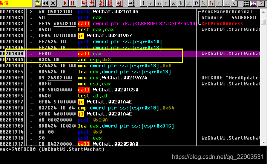Click the disassembly scrollbar down arrow
The height and width of the screenshot is (164, 267).
click(264, 143)
